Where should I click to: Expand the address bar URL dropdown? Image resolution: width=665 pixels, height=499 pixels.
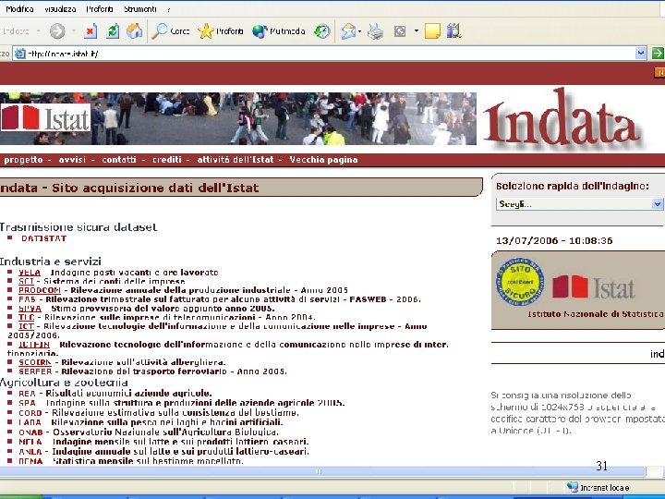[x=641, y=54]
